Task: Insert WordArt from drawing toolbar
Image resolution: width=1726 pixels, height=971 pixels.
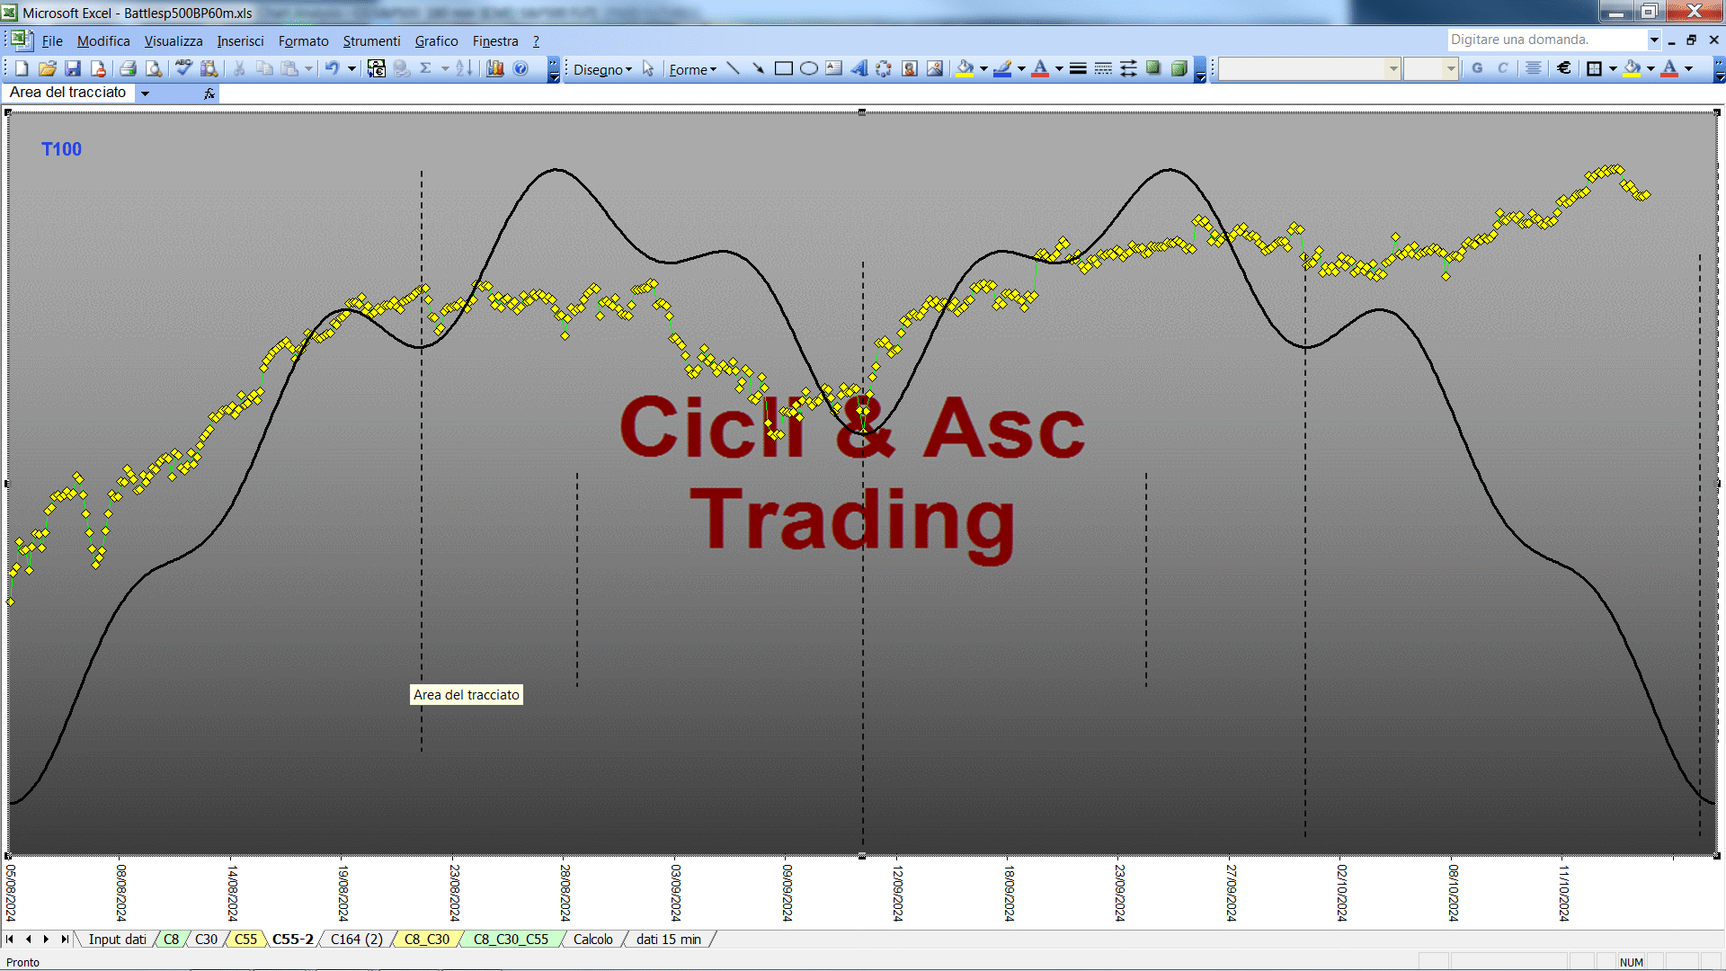Action: tap(859, 69)
